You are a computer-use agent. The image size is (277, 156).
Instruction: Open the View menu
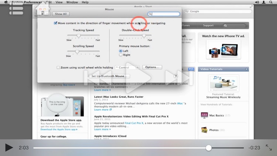[x=59, y=2]
